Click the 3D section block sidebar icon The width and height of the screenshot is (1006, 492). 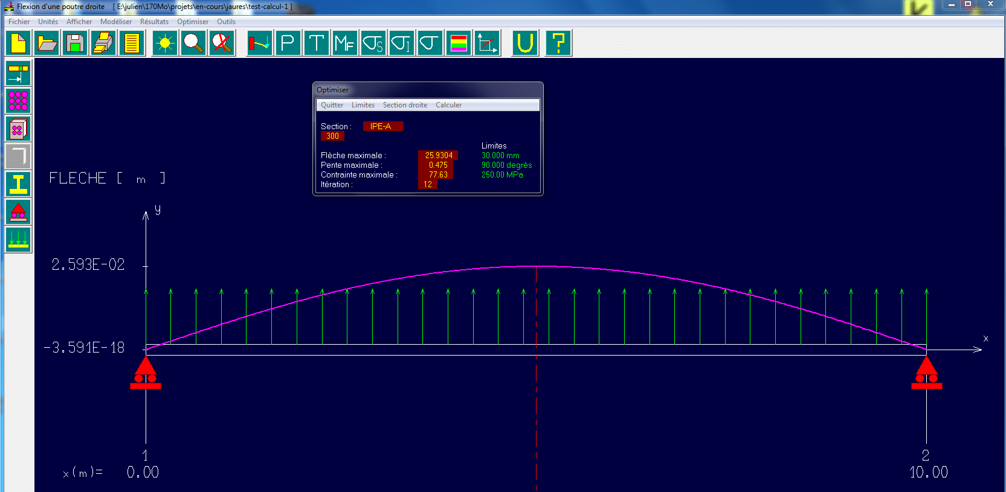[18, 129]
